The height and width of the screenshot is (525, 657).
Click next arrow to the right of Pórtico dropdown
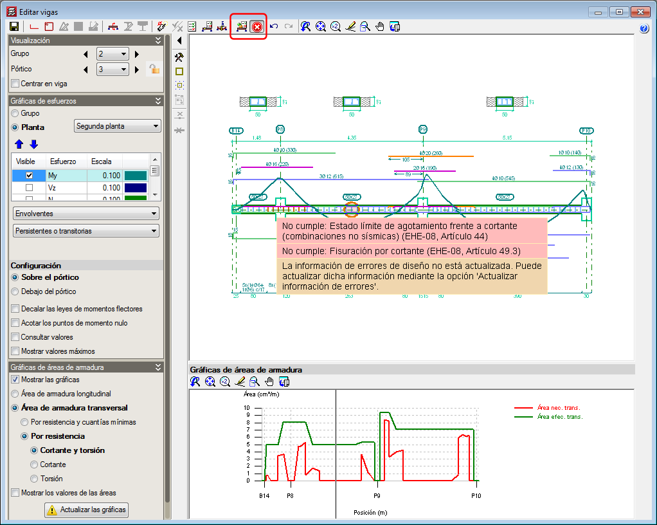click(x=136, y=69)
